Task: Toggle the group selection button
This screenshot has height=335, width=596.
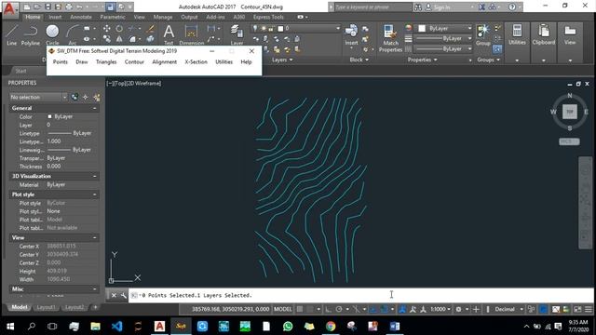Action: pyautogui.click(x=497, y=49)
